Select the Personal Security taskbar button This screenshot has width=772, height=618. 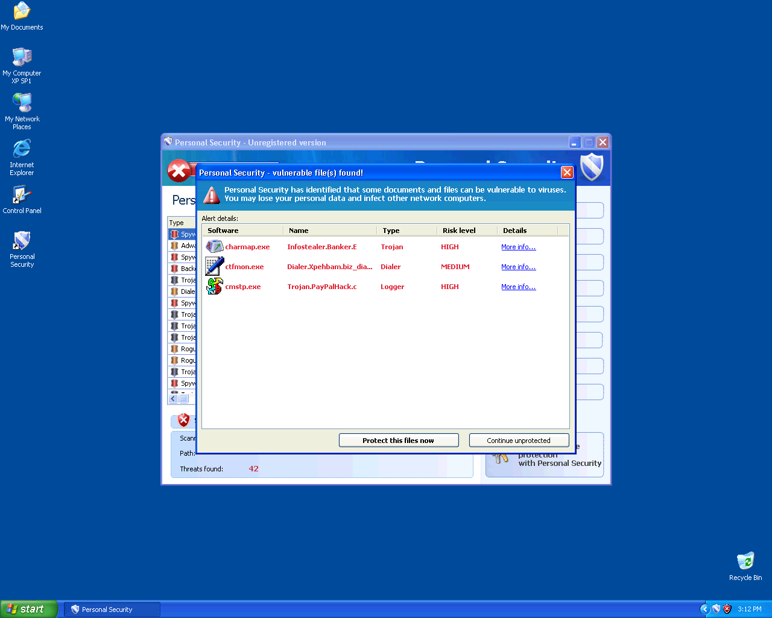[112, 609]
